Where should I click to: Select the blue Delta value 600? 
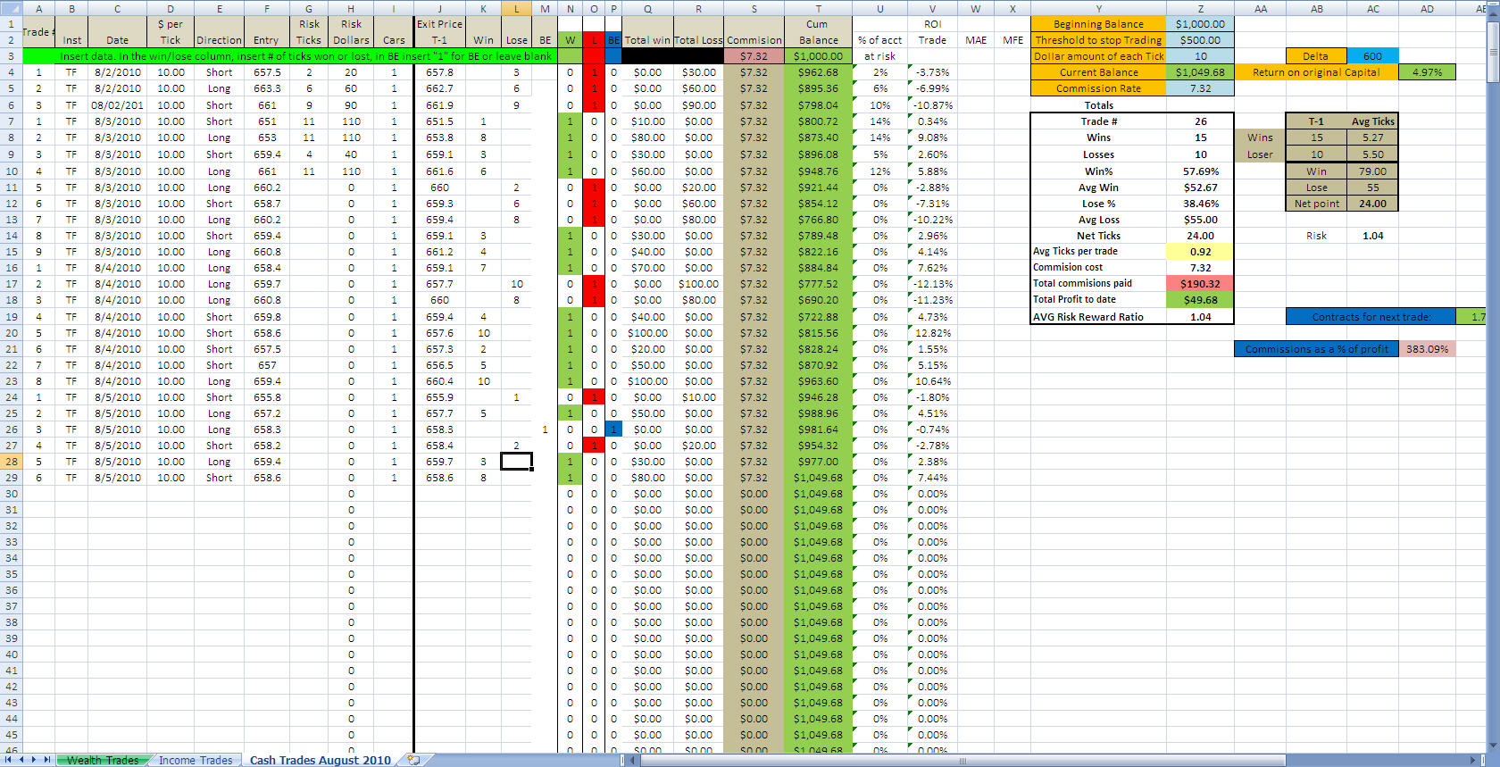pyautogui.click(x=1372, y=56)
